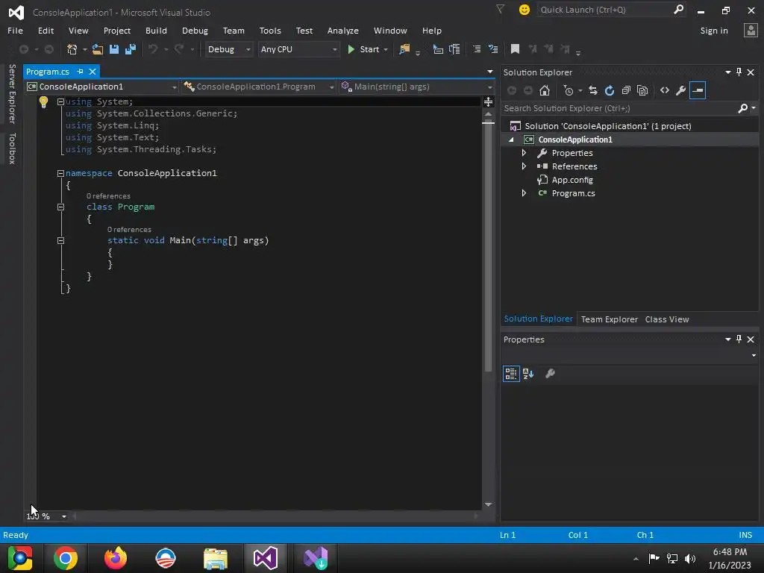Open File Explorer from the taskbar
This screenshot has width=764, height=573.
point(216,559)
